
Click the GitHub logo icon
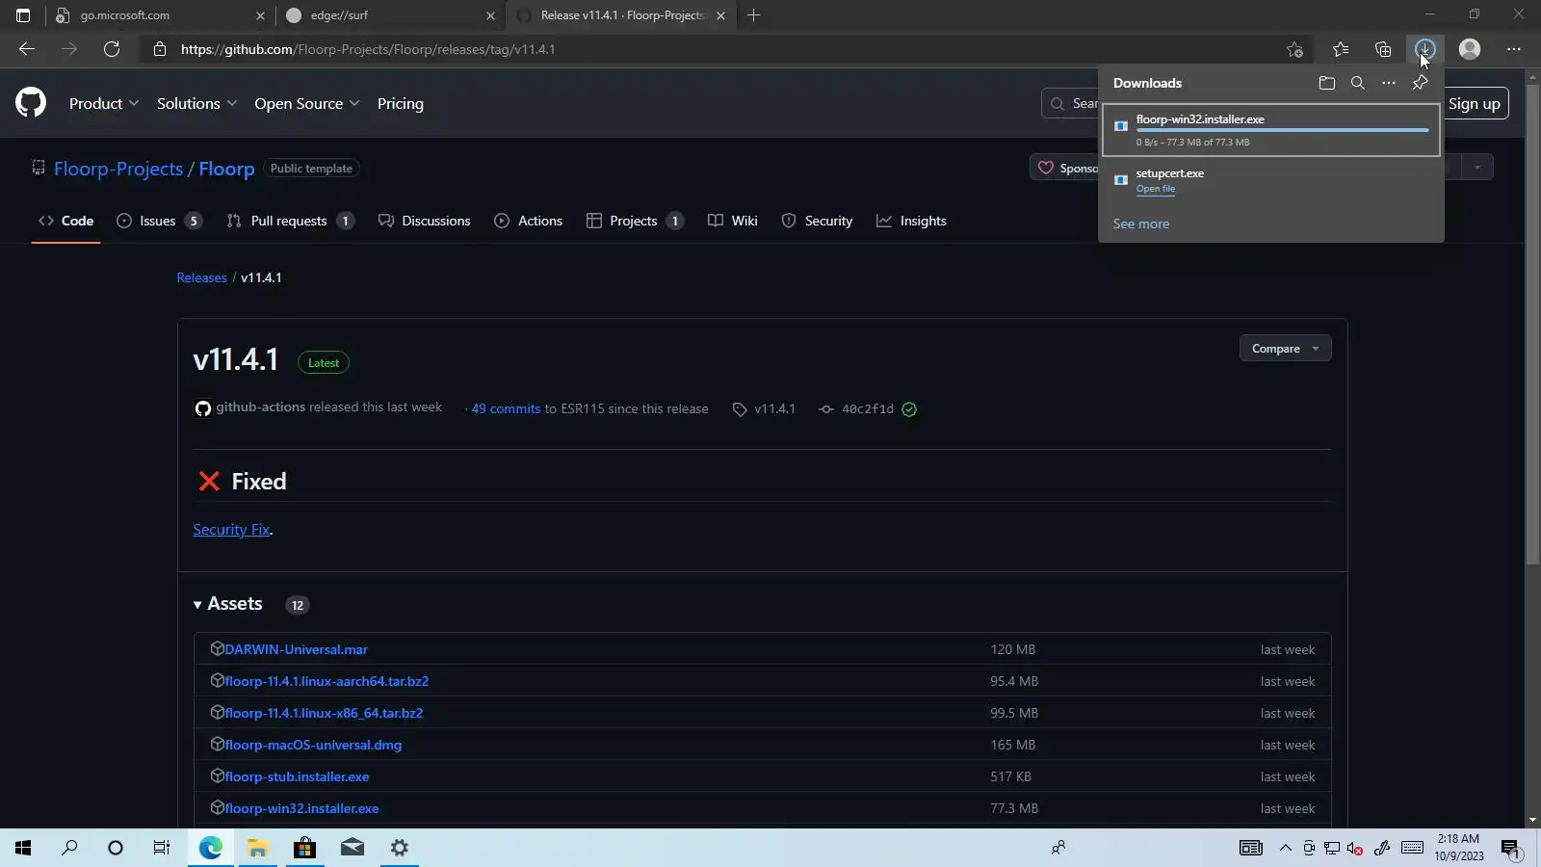31,103
